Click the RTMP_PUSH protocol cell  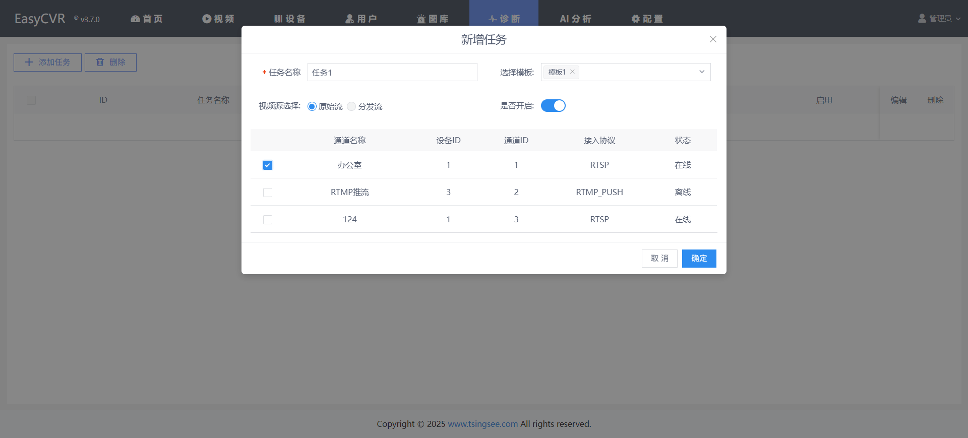[x=599, y=192]
